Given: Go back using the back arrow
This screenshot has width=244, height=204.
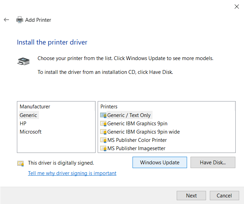Looking at the screenshot, I should pos(6,20).
